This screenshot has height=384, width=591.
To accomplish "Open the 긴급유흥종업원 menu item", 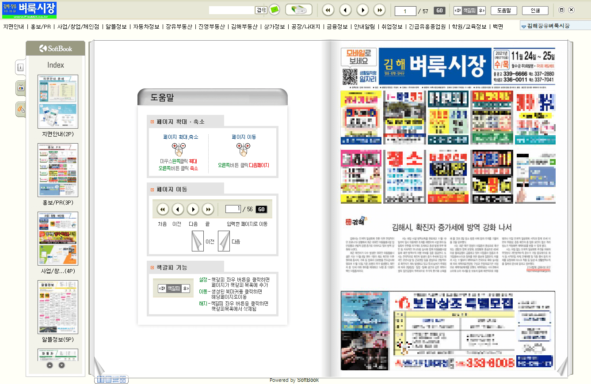I will (427, 27).
